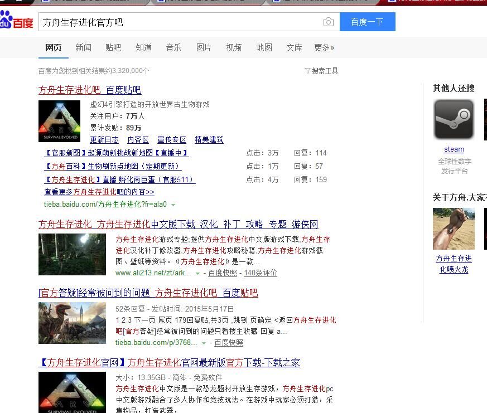The width and height of the screenshot is (487, 413).
Task: Click ARK logo thumbnail in 下载之家 result
Action: pos(72,392)
